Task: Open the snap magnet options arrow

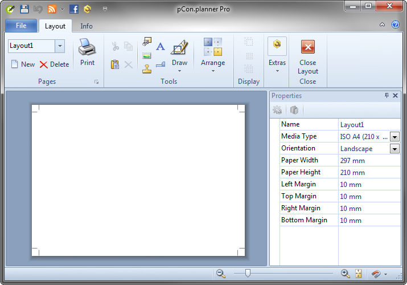Action: click(x=385, y=274)
